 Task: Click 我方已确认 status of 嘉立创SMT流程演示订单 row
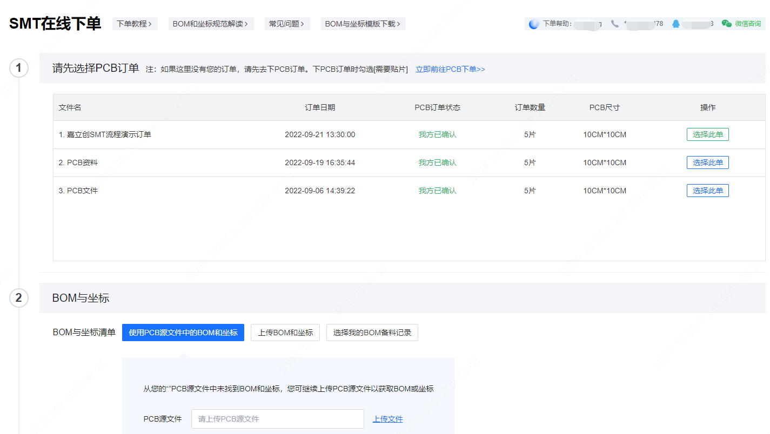[x=438, y=134]
